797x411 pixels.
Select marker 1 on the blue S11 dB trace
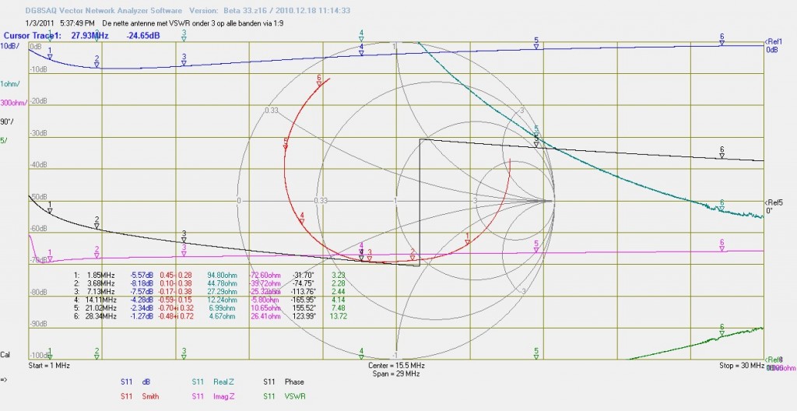point(50,54)
